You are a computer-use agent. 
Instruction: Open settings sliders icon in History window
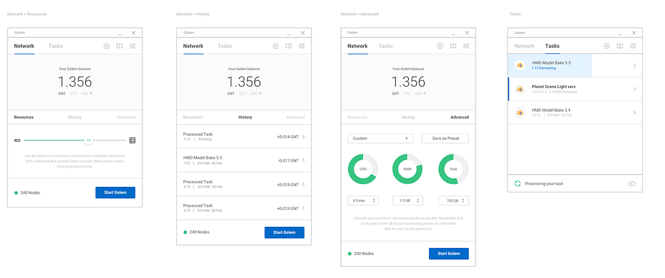(x=301, y=46)
